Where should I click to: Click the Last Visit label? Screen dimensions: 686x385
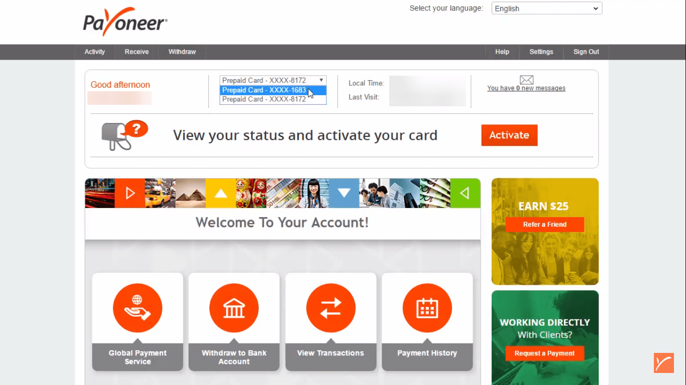(x=364, y=97)
